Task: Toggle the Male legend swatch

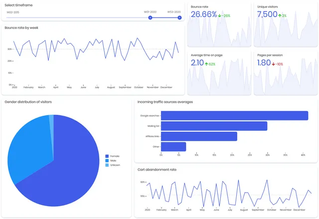Action: (107, 161)
